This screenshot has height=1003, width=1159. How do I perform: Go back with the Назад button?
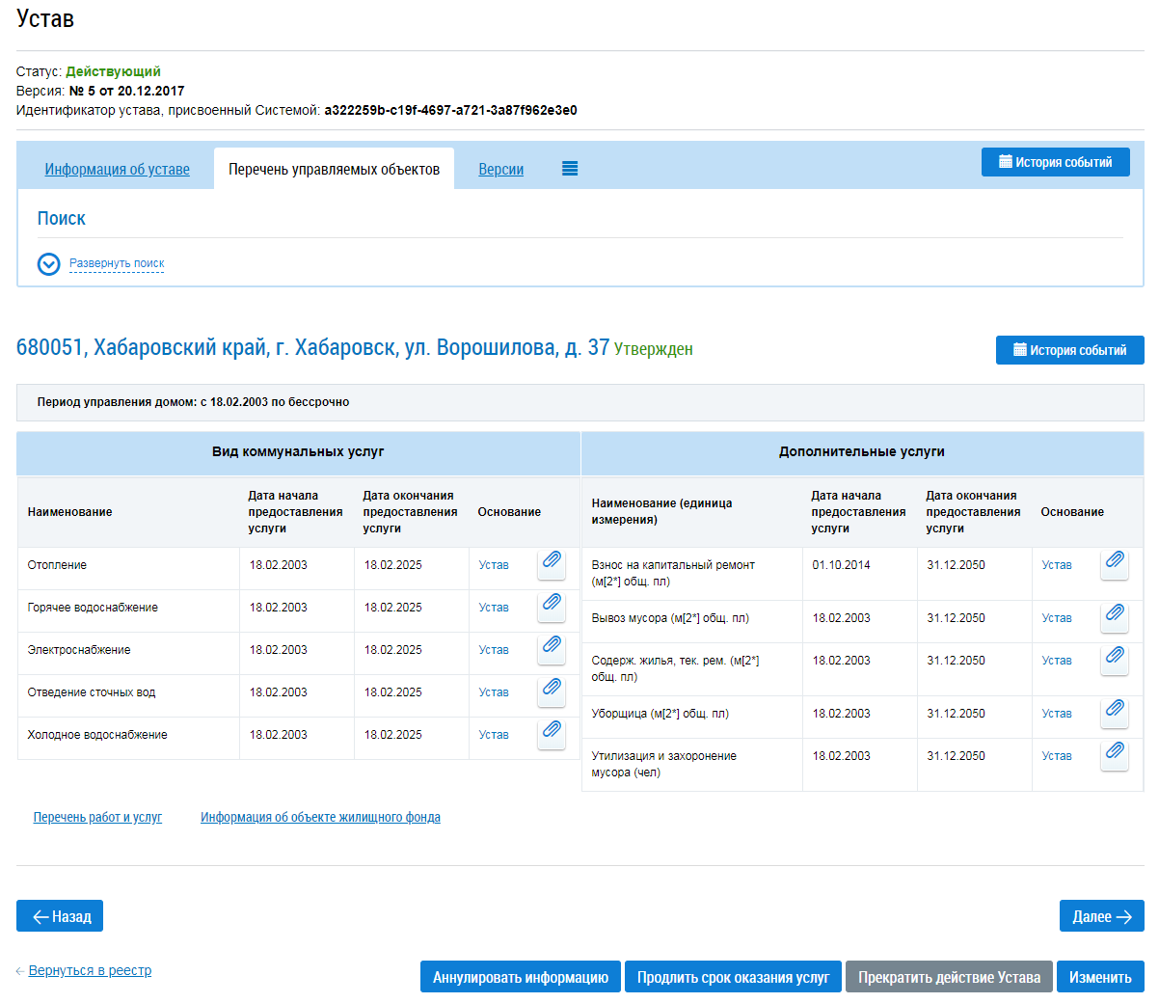pos(60,916)
